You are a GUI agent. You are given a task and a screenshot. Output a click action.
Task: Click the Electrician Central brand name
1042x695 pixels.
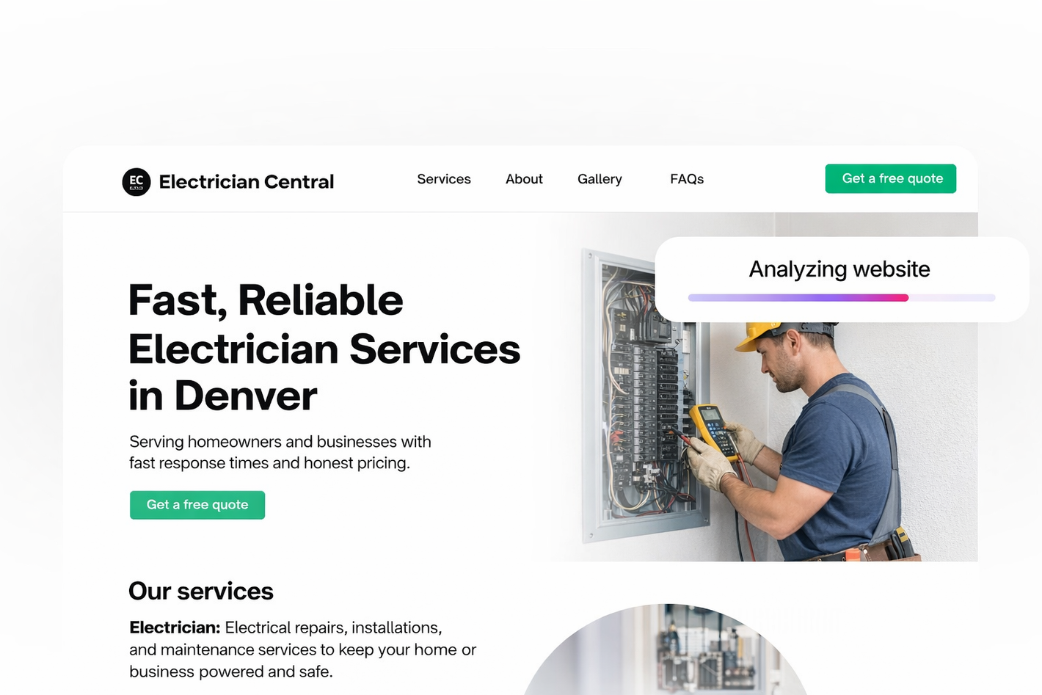coord(247,182)
